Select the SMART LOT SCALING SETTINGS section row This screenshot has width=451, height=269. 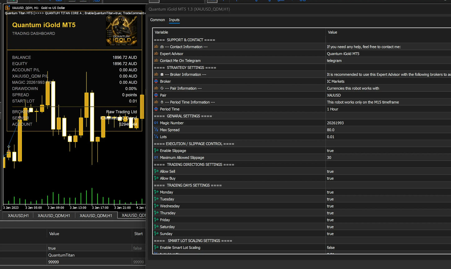coord(301,241)
